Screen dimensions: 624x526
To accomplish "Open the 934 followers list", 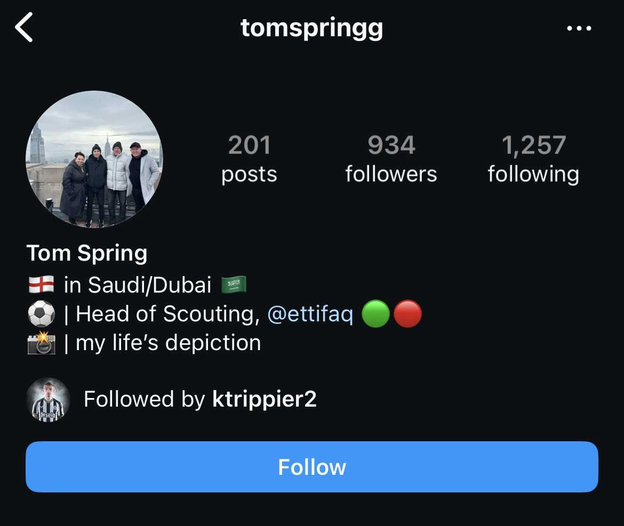I will pos(391,159).
